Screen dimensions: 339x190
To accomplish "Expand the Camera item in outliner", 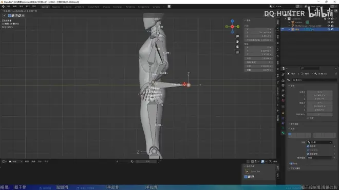I will point(289,22).
